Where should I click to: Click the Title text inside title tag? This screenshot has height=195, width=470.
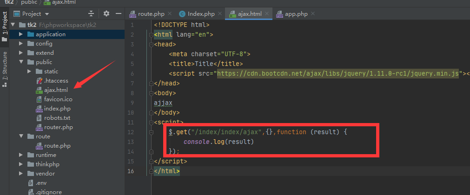204,64
